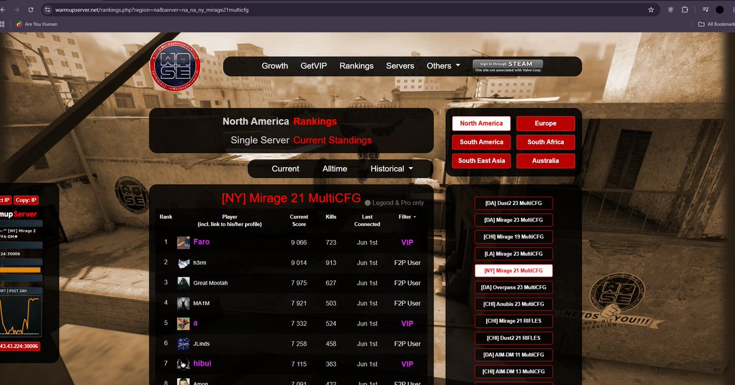
Task: Expand the Historical dropdown
Action: point(391,169)
